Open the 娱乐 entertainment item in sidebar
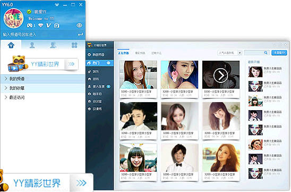 99,71
